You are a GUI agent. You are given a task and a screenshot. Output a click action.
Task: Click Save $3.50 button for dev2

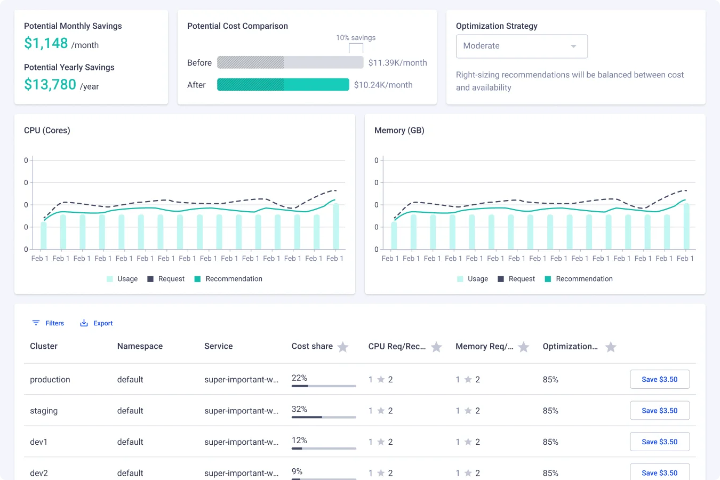[x=660, y=472]
